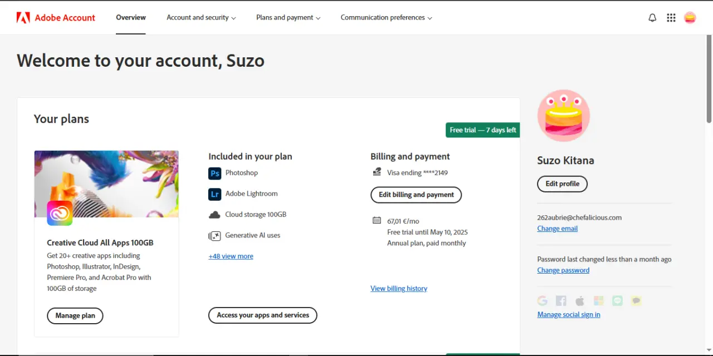Click the Photoshop Ps icon

click(214, 173)
